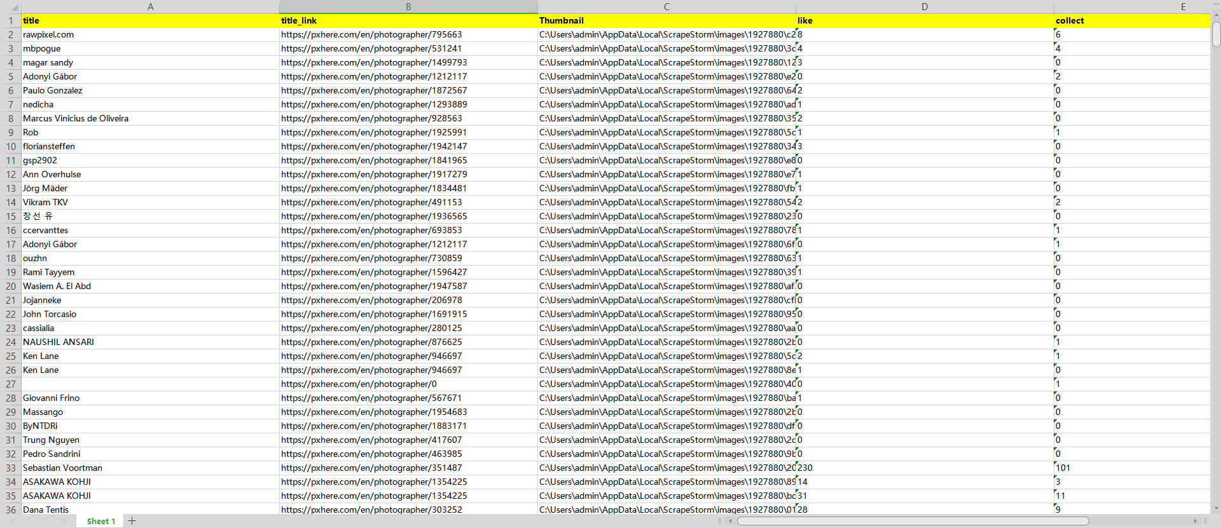Open rawpixel.com photographer link cell
1221x528 pixels.
click(371, 35)
